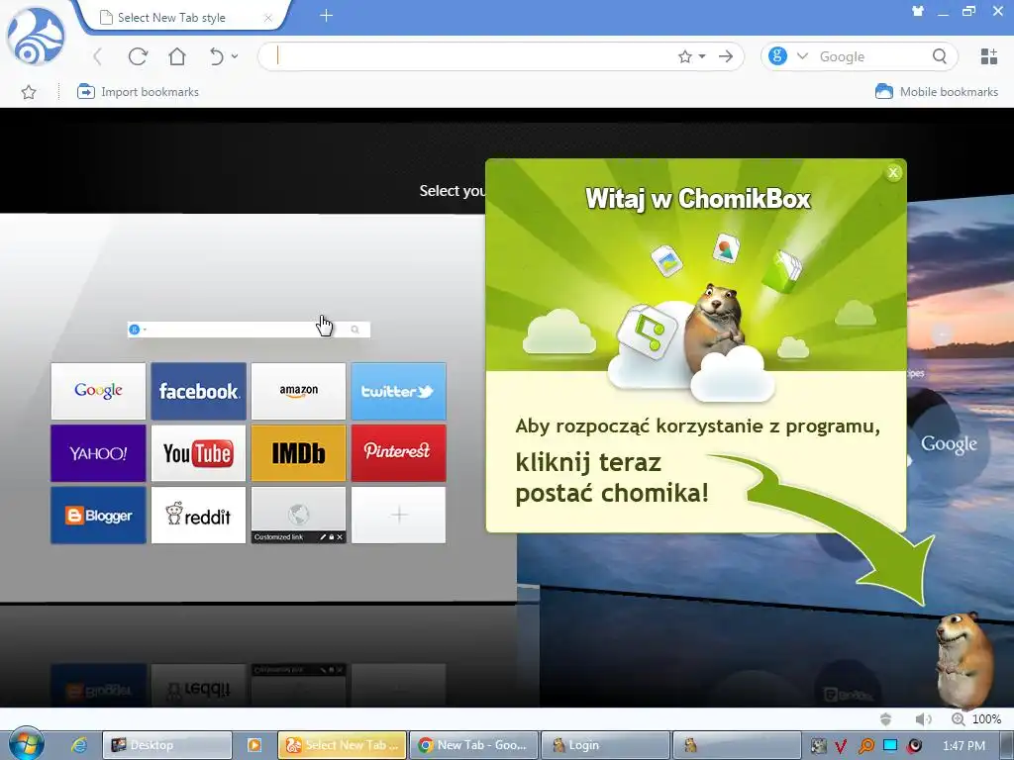Viewport: 1014px width, 760px height.
Task: Click unlabeled hamster taskbar button
Action: pos(737,745)
